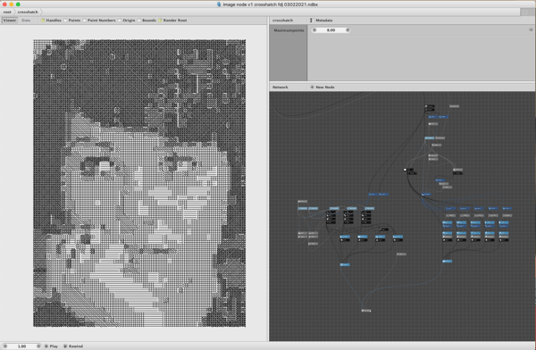The image size is (536, 350).
Task: Click the Rewind button
Action: (73, 346)
